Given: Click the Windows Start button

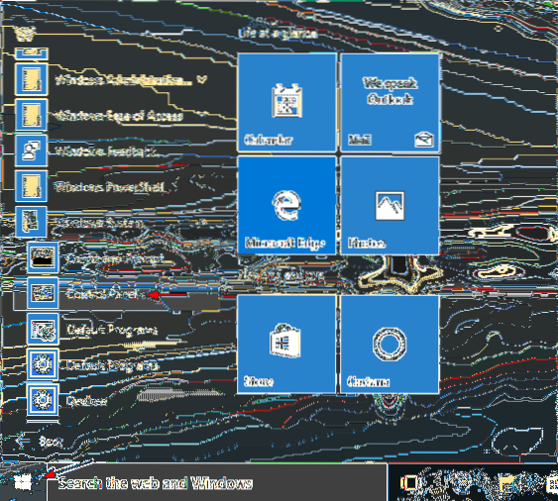Looking at the screenshot, I should pyautogui.click(x=23, y=483).
